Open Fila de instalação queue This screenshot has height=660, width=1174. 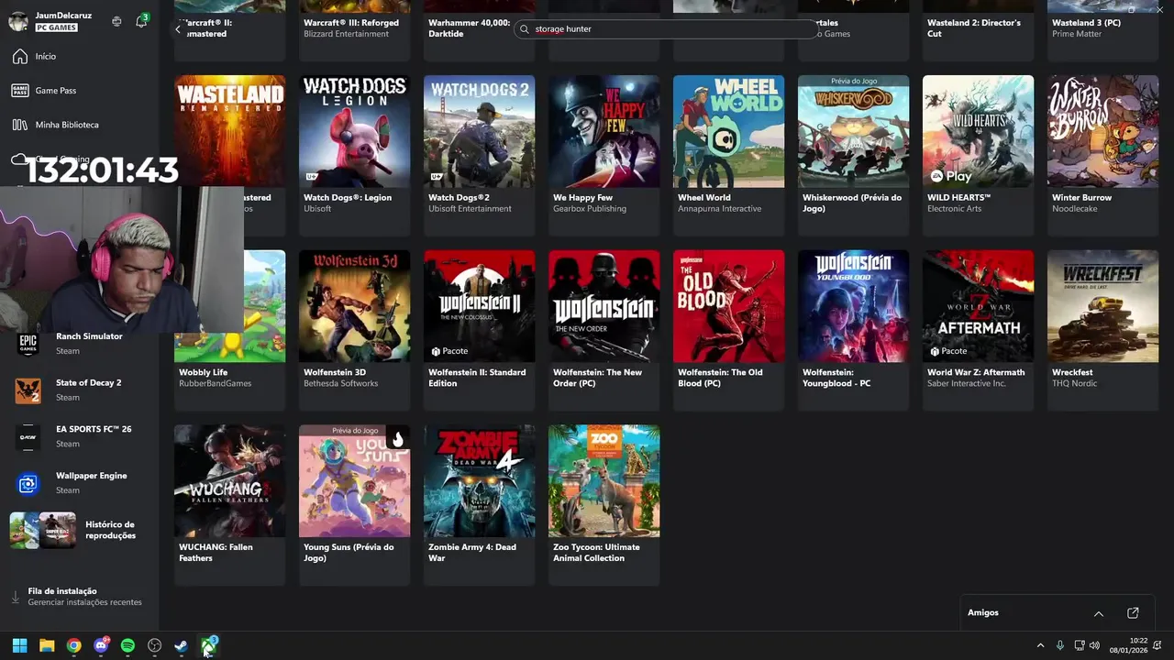tap(80, 597)
